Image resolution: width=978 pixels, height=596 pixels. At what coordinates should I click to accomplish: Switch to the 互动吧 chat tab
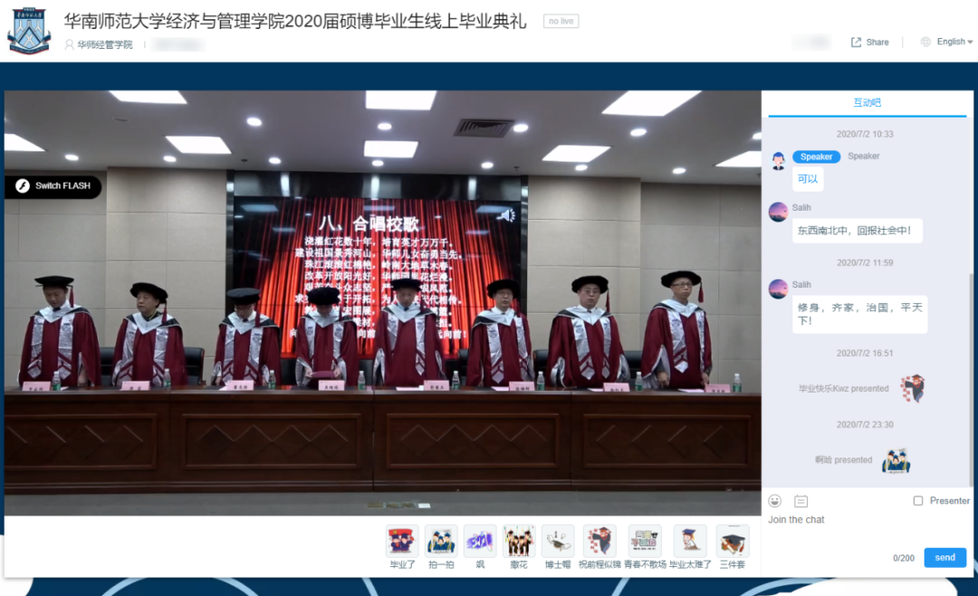(x=867, y=103)
